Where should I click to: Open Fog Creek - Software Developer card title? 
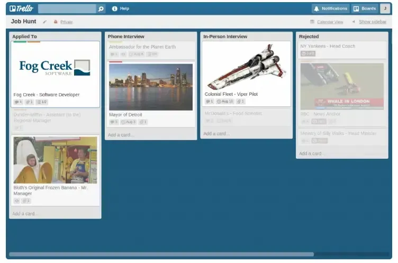coord(47,95)
